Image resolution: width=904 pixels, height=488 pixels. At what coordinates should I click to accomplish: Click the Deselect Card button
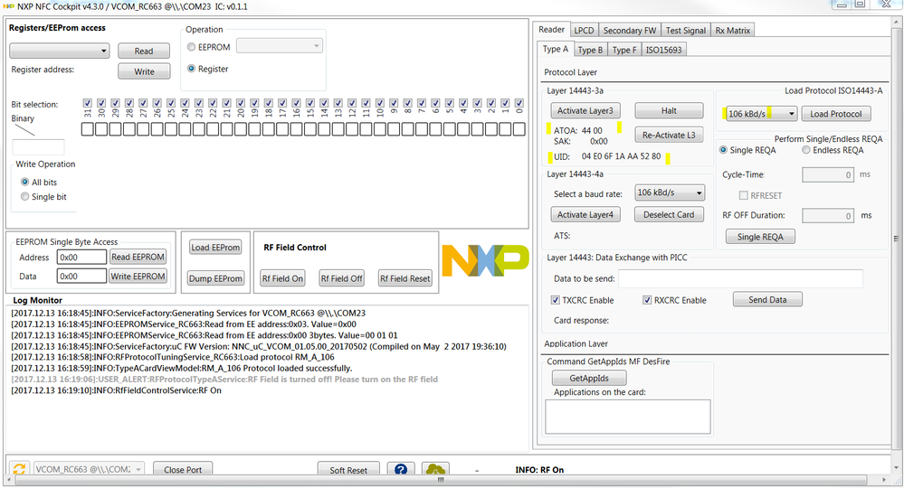tap(669, 215)
